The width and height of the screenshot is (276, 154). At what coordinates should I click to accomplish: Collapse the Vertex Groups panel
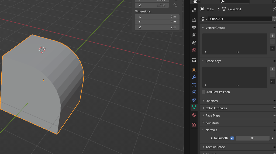click(x=203, y=28)
